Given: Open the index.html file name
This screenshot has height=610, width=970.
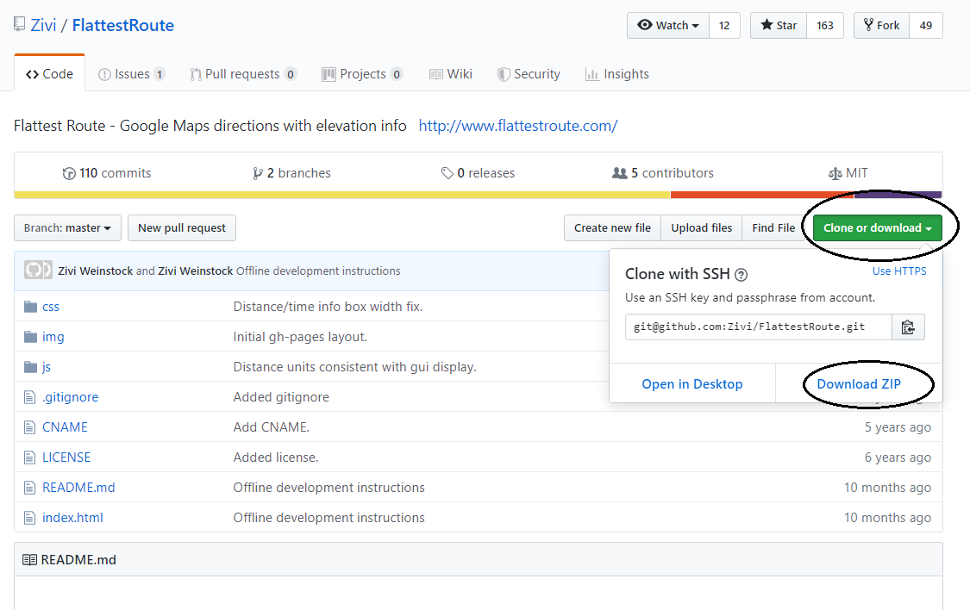Looking at the screenshot, I should pos(72,518).
